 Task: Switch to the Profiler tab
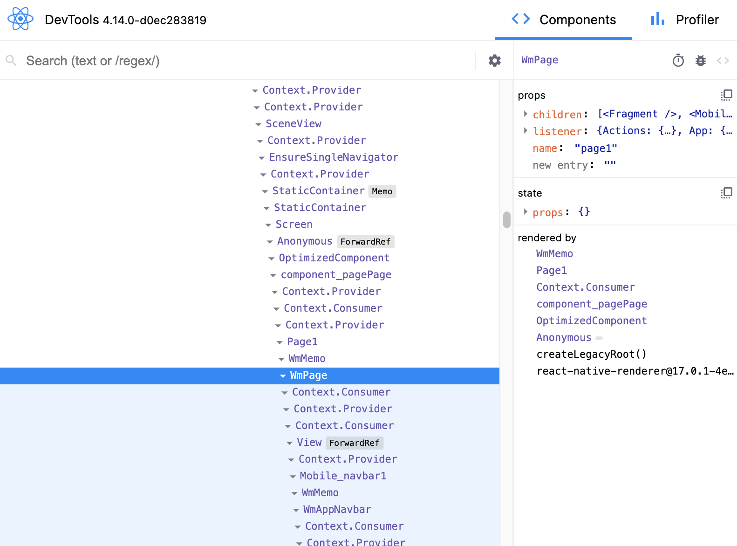point(685,20)
